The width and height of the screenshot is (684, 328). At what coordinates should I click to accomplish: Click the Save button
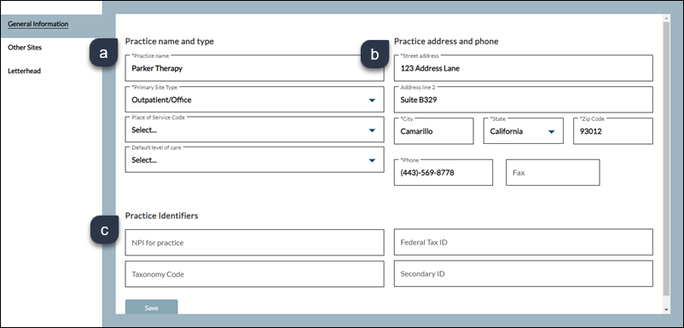click(x=151, y=307)
